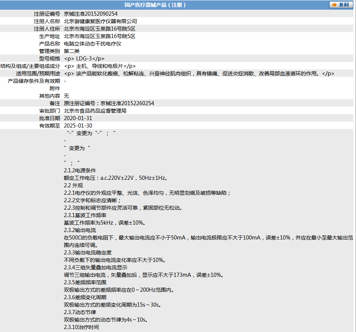Click the model spec LDG-3 text
Screen dimensions: 356x332
tap(84, 59)
